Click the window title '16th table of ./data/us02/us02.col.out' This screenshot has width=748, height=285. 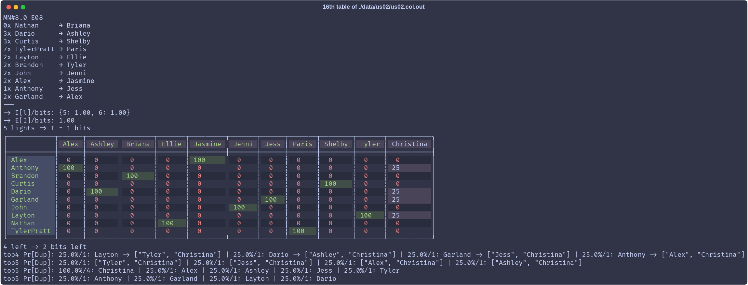tap(373, 7)
